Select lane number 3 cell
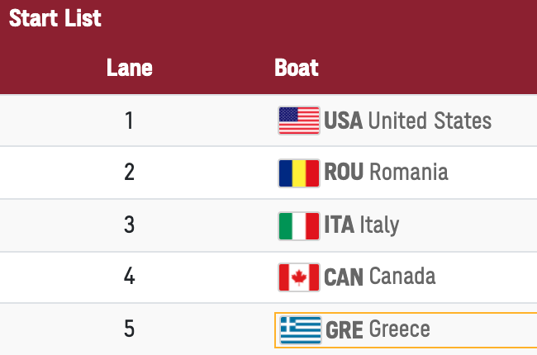The image size is (537, 355). 129,225
